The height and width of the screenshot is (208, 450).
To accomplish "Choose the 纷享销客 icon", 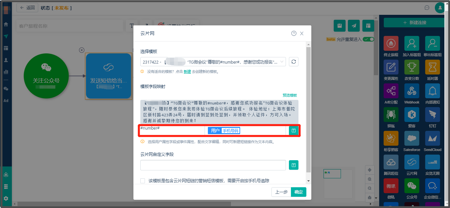I will click(391, 138).
